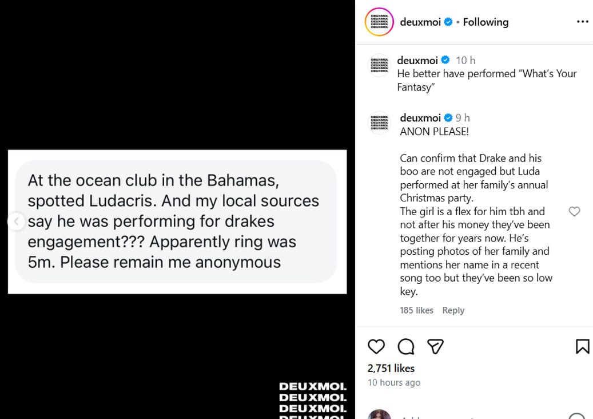Share the post using the paper plane icon
Image resolution: width=593 pixels, height=419 pixels.
435,346
